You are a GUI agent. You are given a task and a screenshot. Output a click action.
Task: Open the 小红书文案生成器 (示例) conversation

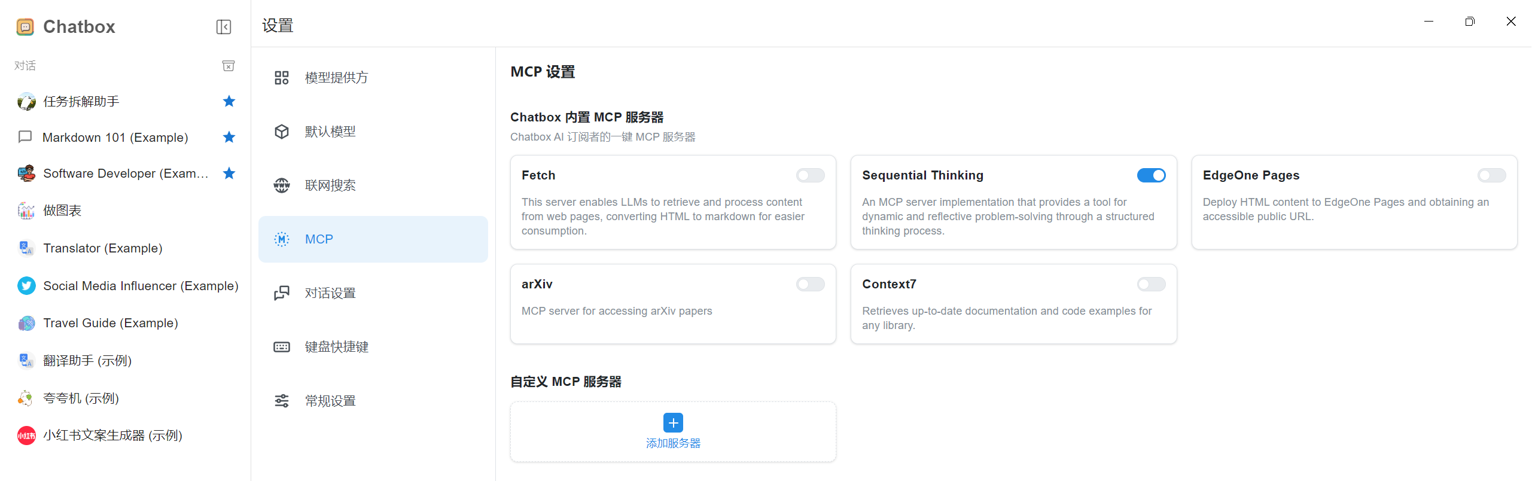(x=126, y=436)
